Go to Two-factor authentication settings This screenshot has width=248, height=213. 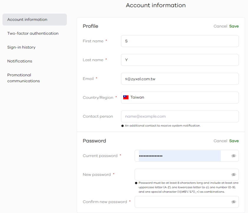tap(33, 33)
